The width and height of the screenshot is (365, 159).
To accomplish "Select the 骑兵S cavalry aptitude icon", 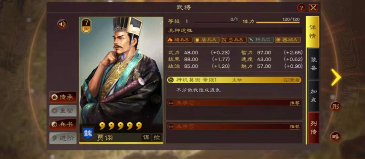I will pyautogui.click(x=180, y=40).
